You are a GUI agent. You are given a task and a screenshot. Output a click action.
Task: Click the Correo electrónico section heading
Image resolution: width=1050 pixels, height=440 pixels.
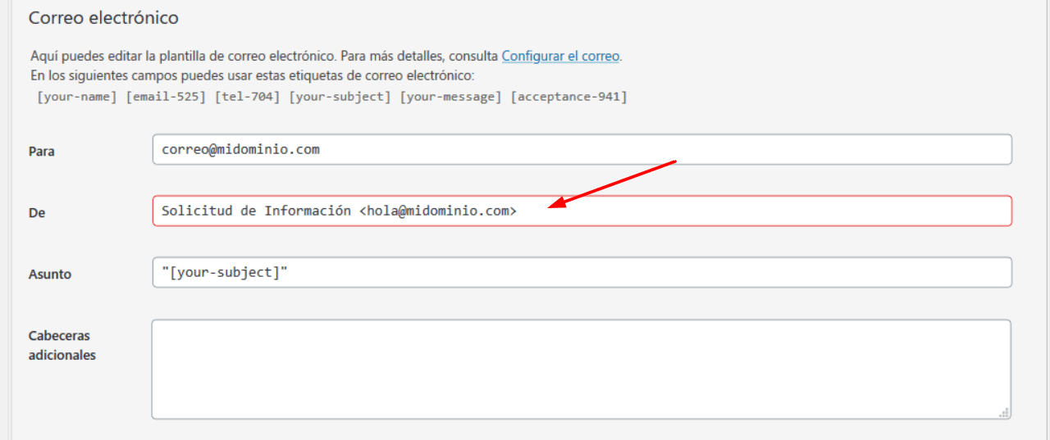pos(103,17)
